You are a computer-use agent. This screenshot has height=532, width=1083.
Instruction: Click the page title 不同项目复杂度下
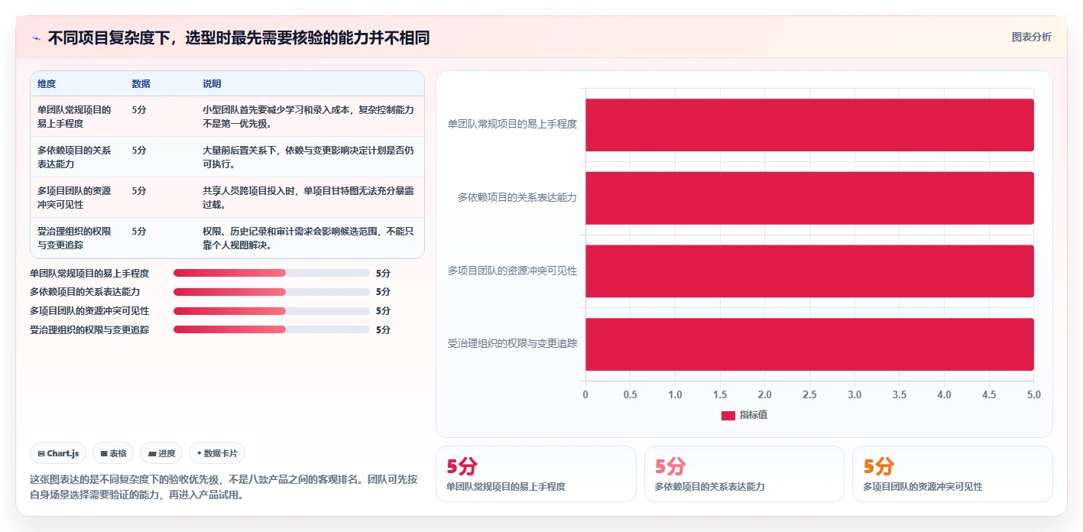click(238, 37)
